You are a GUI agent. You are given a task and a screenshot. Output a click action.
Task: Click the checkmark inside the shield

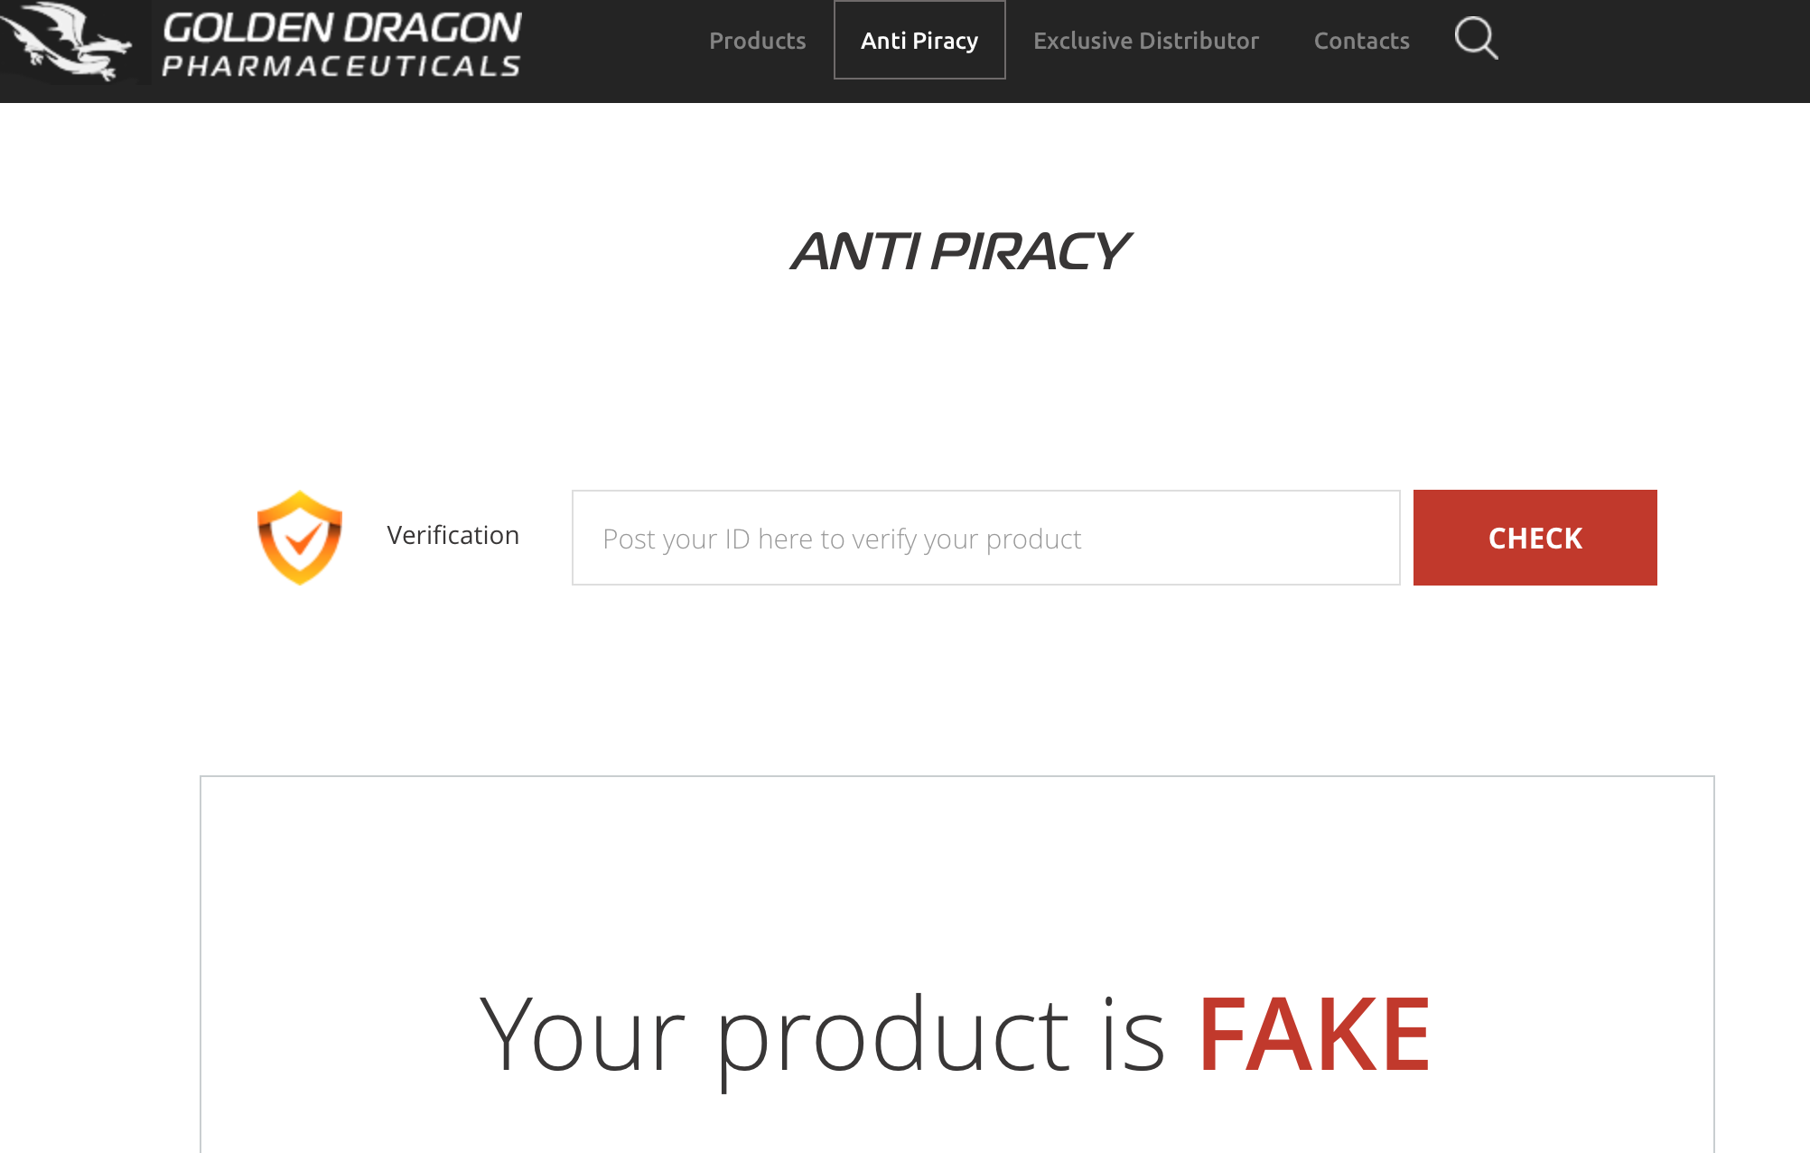click(300, 539)
